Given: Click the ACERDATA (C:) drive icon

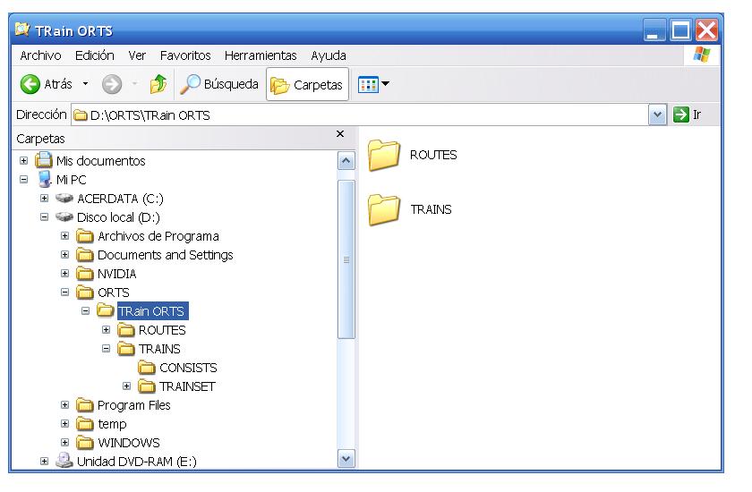Looking at the screenshot, I should (x=65, y=199).
